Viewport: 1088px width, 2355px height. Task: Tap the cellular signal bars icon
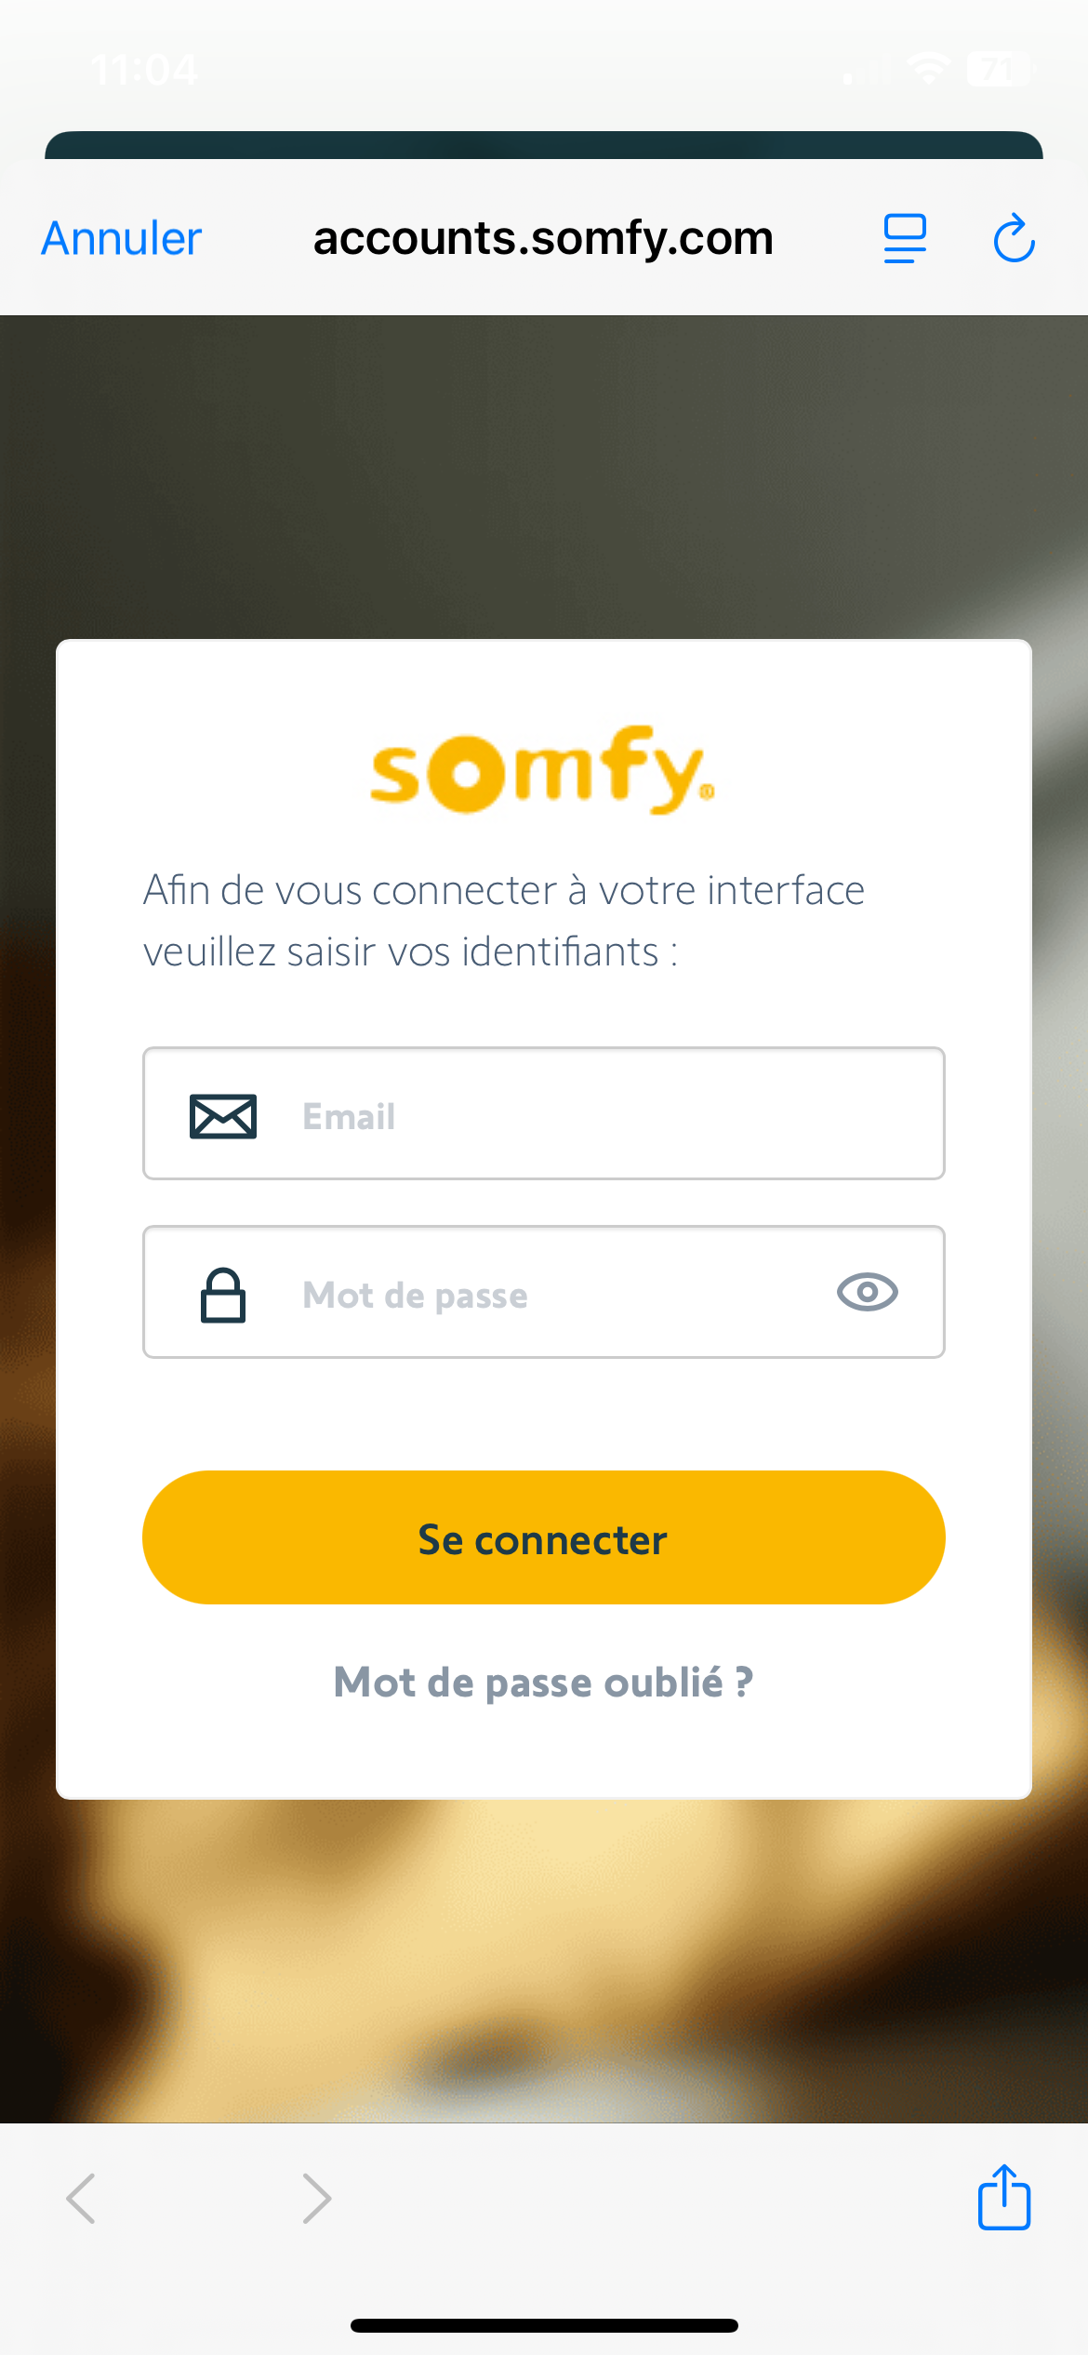[865, 70]
